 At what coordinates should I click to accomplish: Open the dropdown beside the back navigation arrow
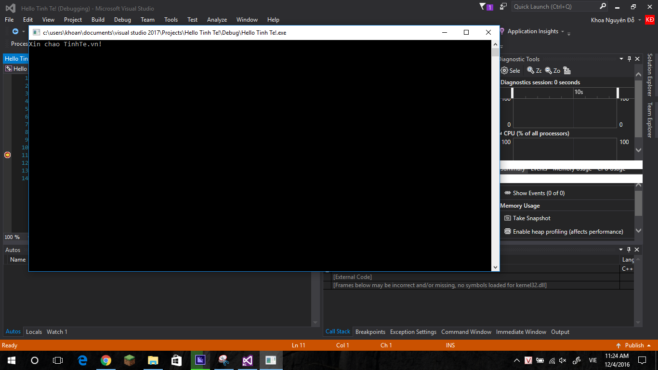tap(23, 31)
